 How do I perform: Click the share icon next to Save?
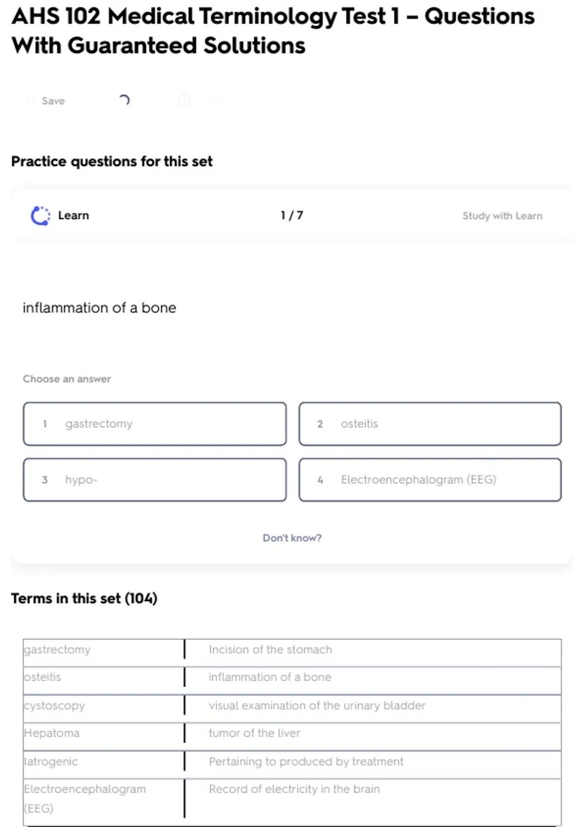click(184, 101)
